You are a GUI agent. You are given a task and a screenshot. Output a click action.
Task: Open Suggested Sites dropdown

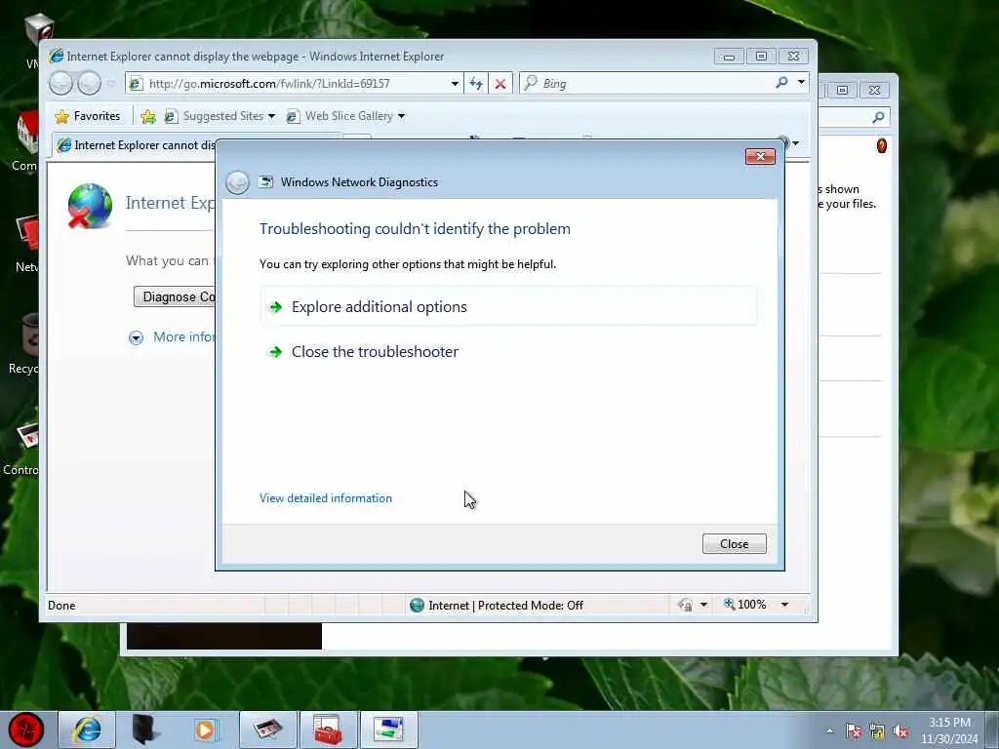tap(220, 116)
